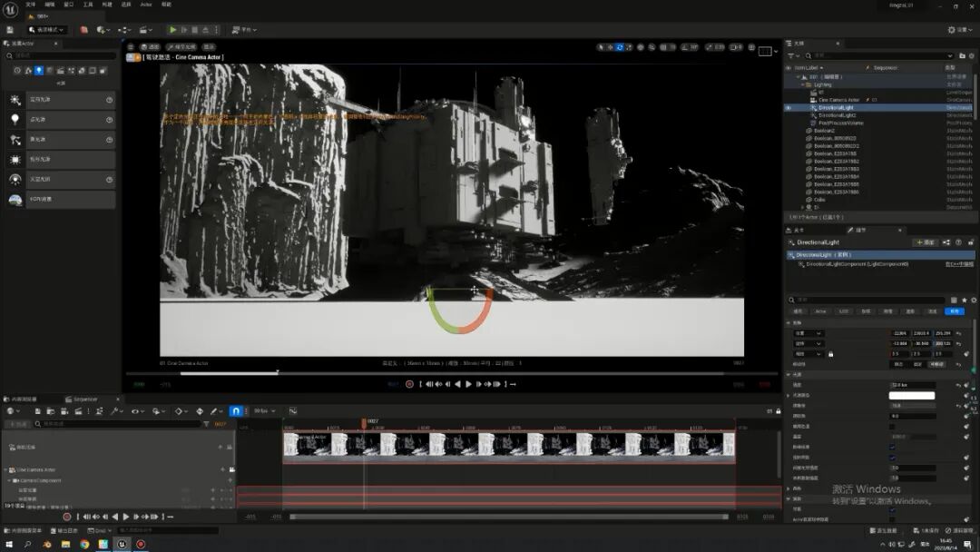The height and width of the screenshot is (552, 980).
Task: Click the Lights category filter icon (highlighted blue)
Action: 39,71
